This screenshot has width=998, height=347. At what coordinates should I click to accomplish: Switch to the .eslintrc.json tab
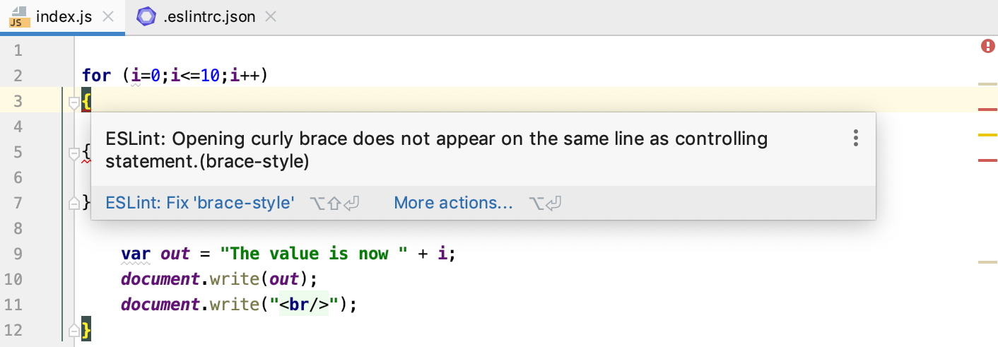tap(209, 17)
